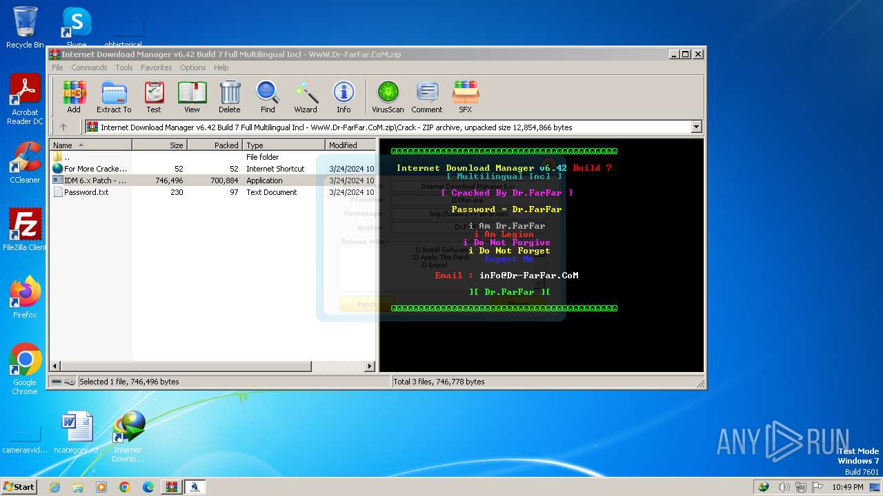This screenshot has height=496, width=883.
Task: Click drive icon in WinRAR status bar
Action: [57, 382]
